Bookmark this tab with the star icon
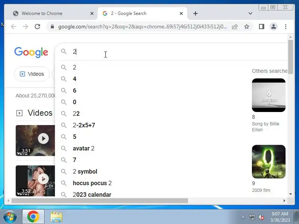The height and width of the screenshot is (224, 299). click(247, 27)
